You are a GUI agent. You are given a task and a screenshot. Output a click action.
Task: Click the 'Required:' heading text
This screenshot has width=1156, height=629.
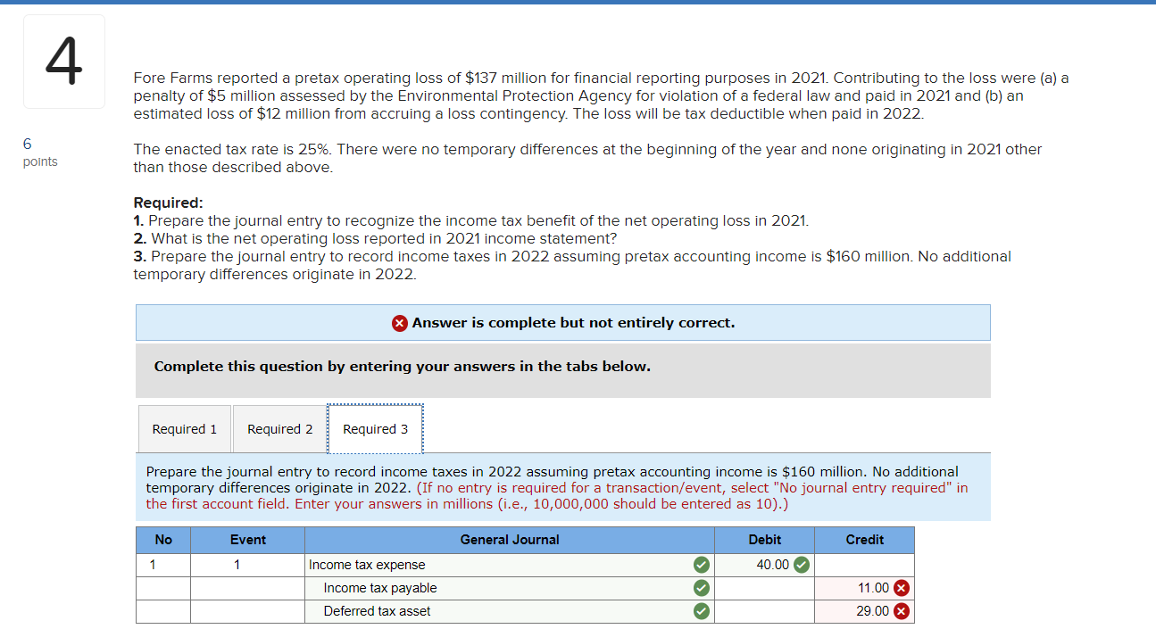(x=169, y=203)
